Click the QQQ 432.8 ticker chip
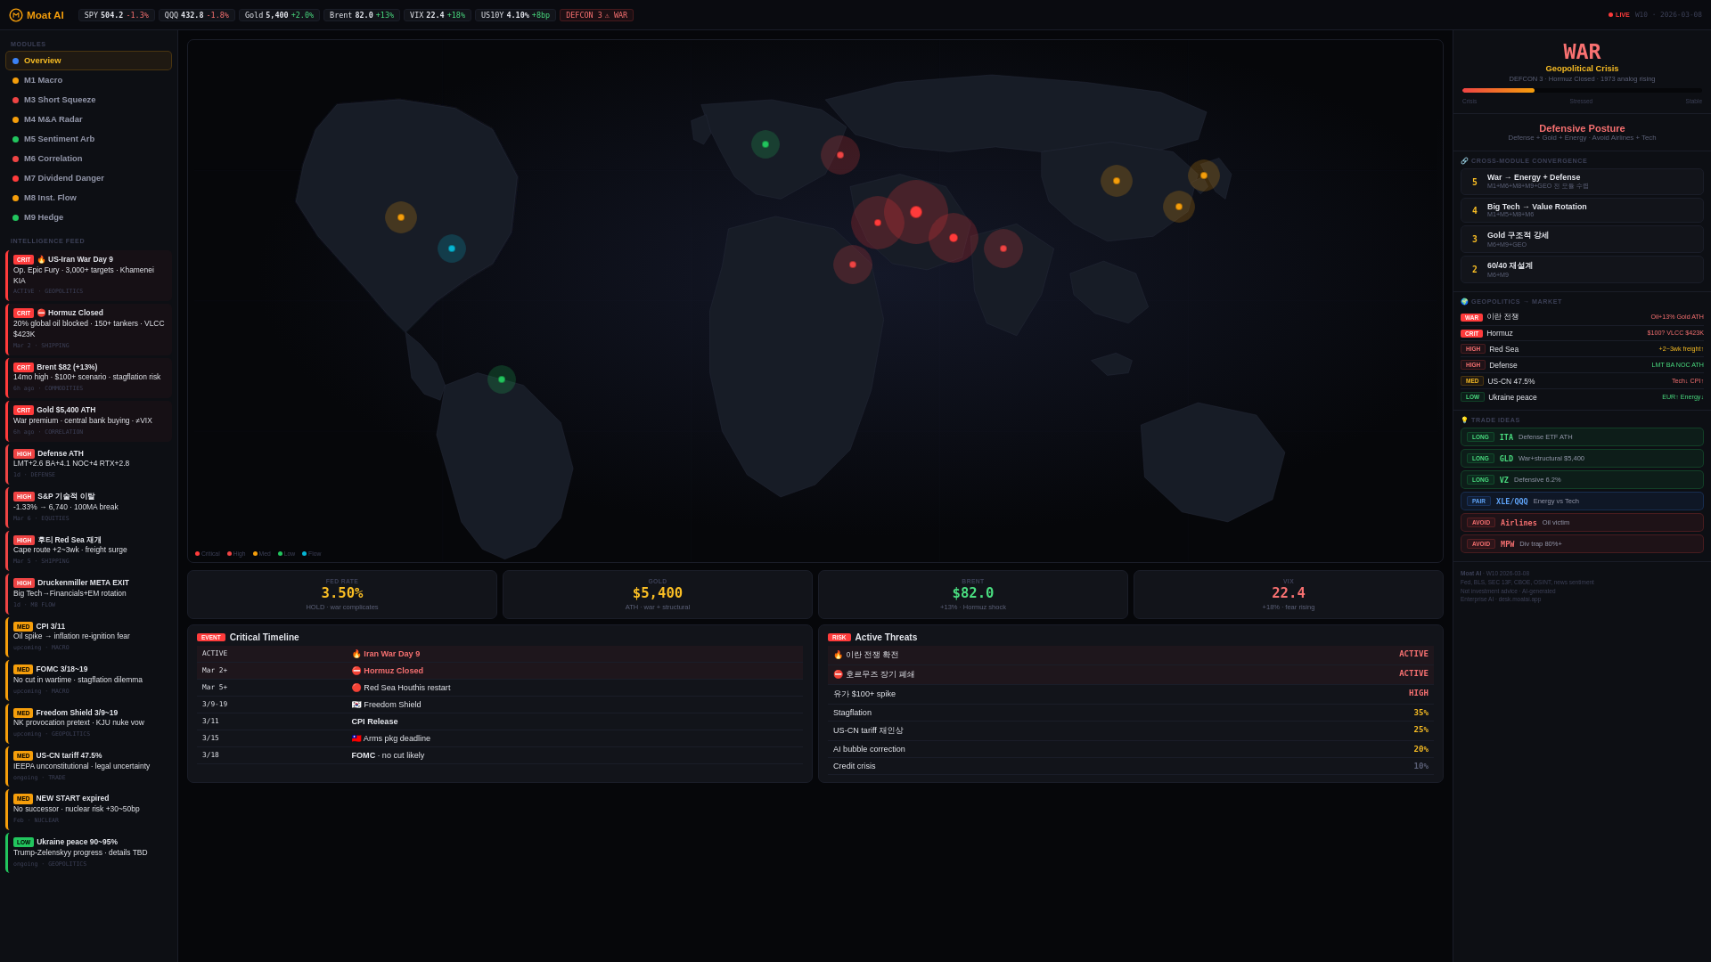1711x962 pixels. click(197, 15)
